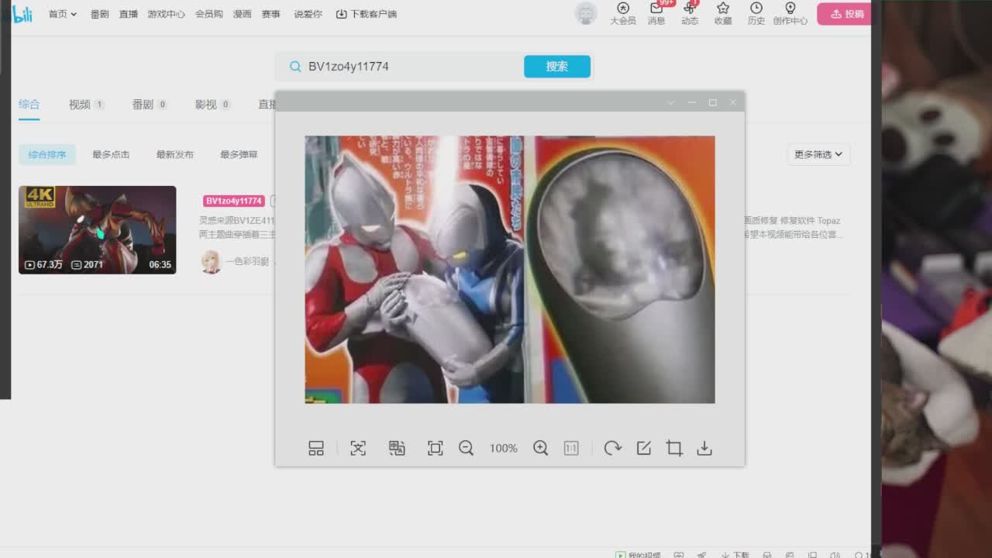Click the download save icon in the image viewer
This screenshot has width=992, height=558.
click(x=704, y=448)
